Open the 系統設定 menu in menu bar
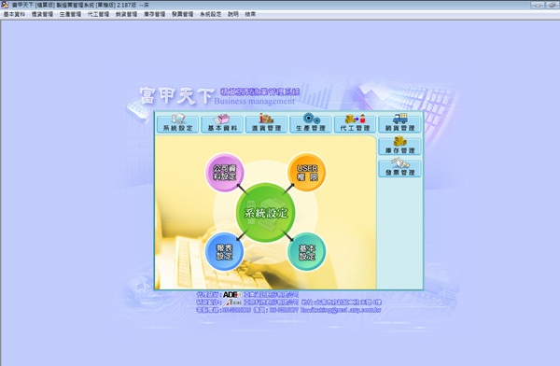This screenshot has width=560, height=366. click(210, 14)
